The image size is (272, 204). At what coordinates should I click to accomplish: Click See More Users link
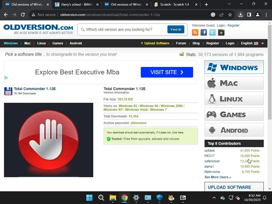click(x=218, y=177)
